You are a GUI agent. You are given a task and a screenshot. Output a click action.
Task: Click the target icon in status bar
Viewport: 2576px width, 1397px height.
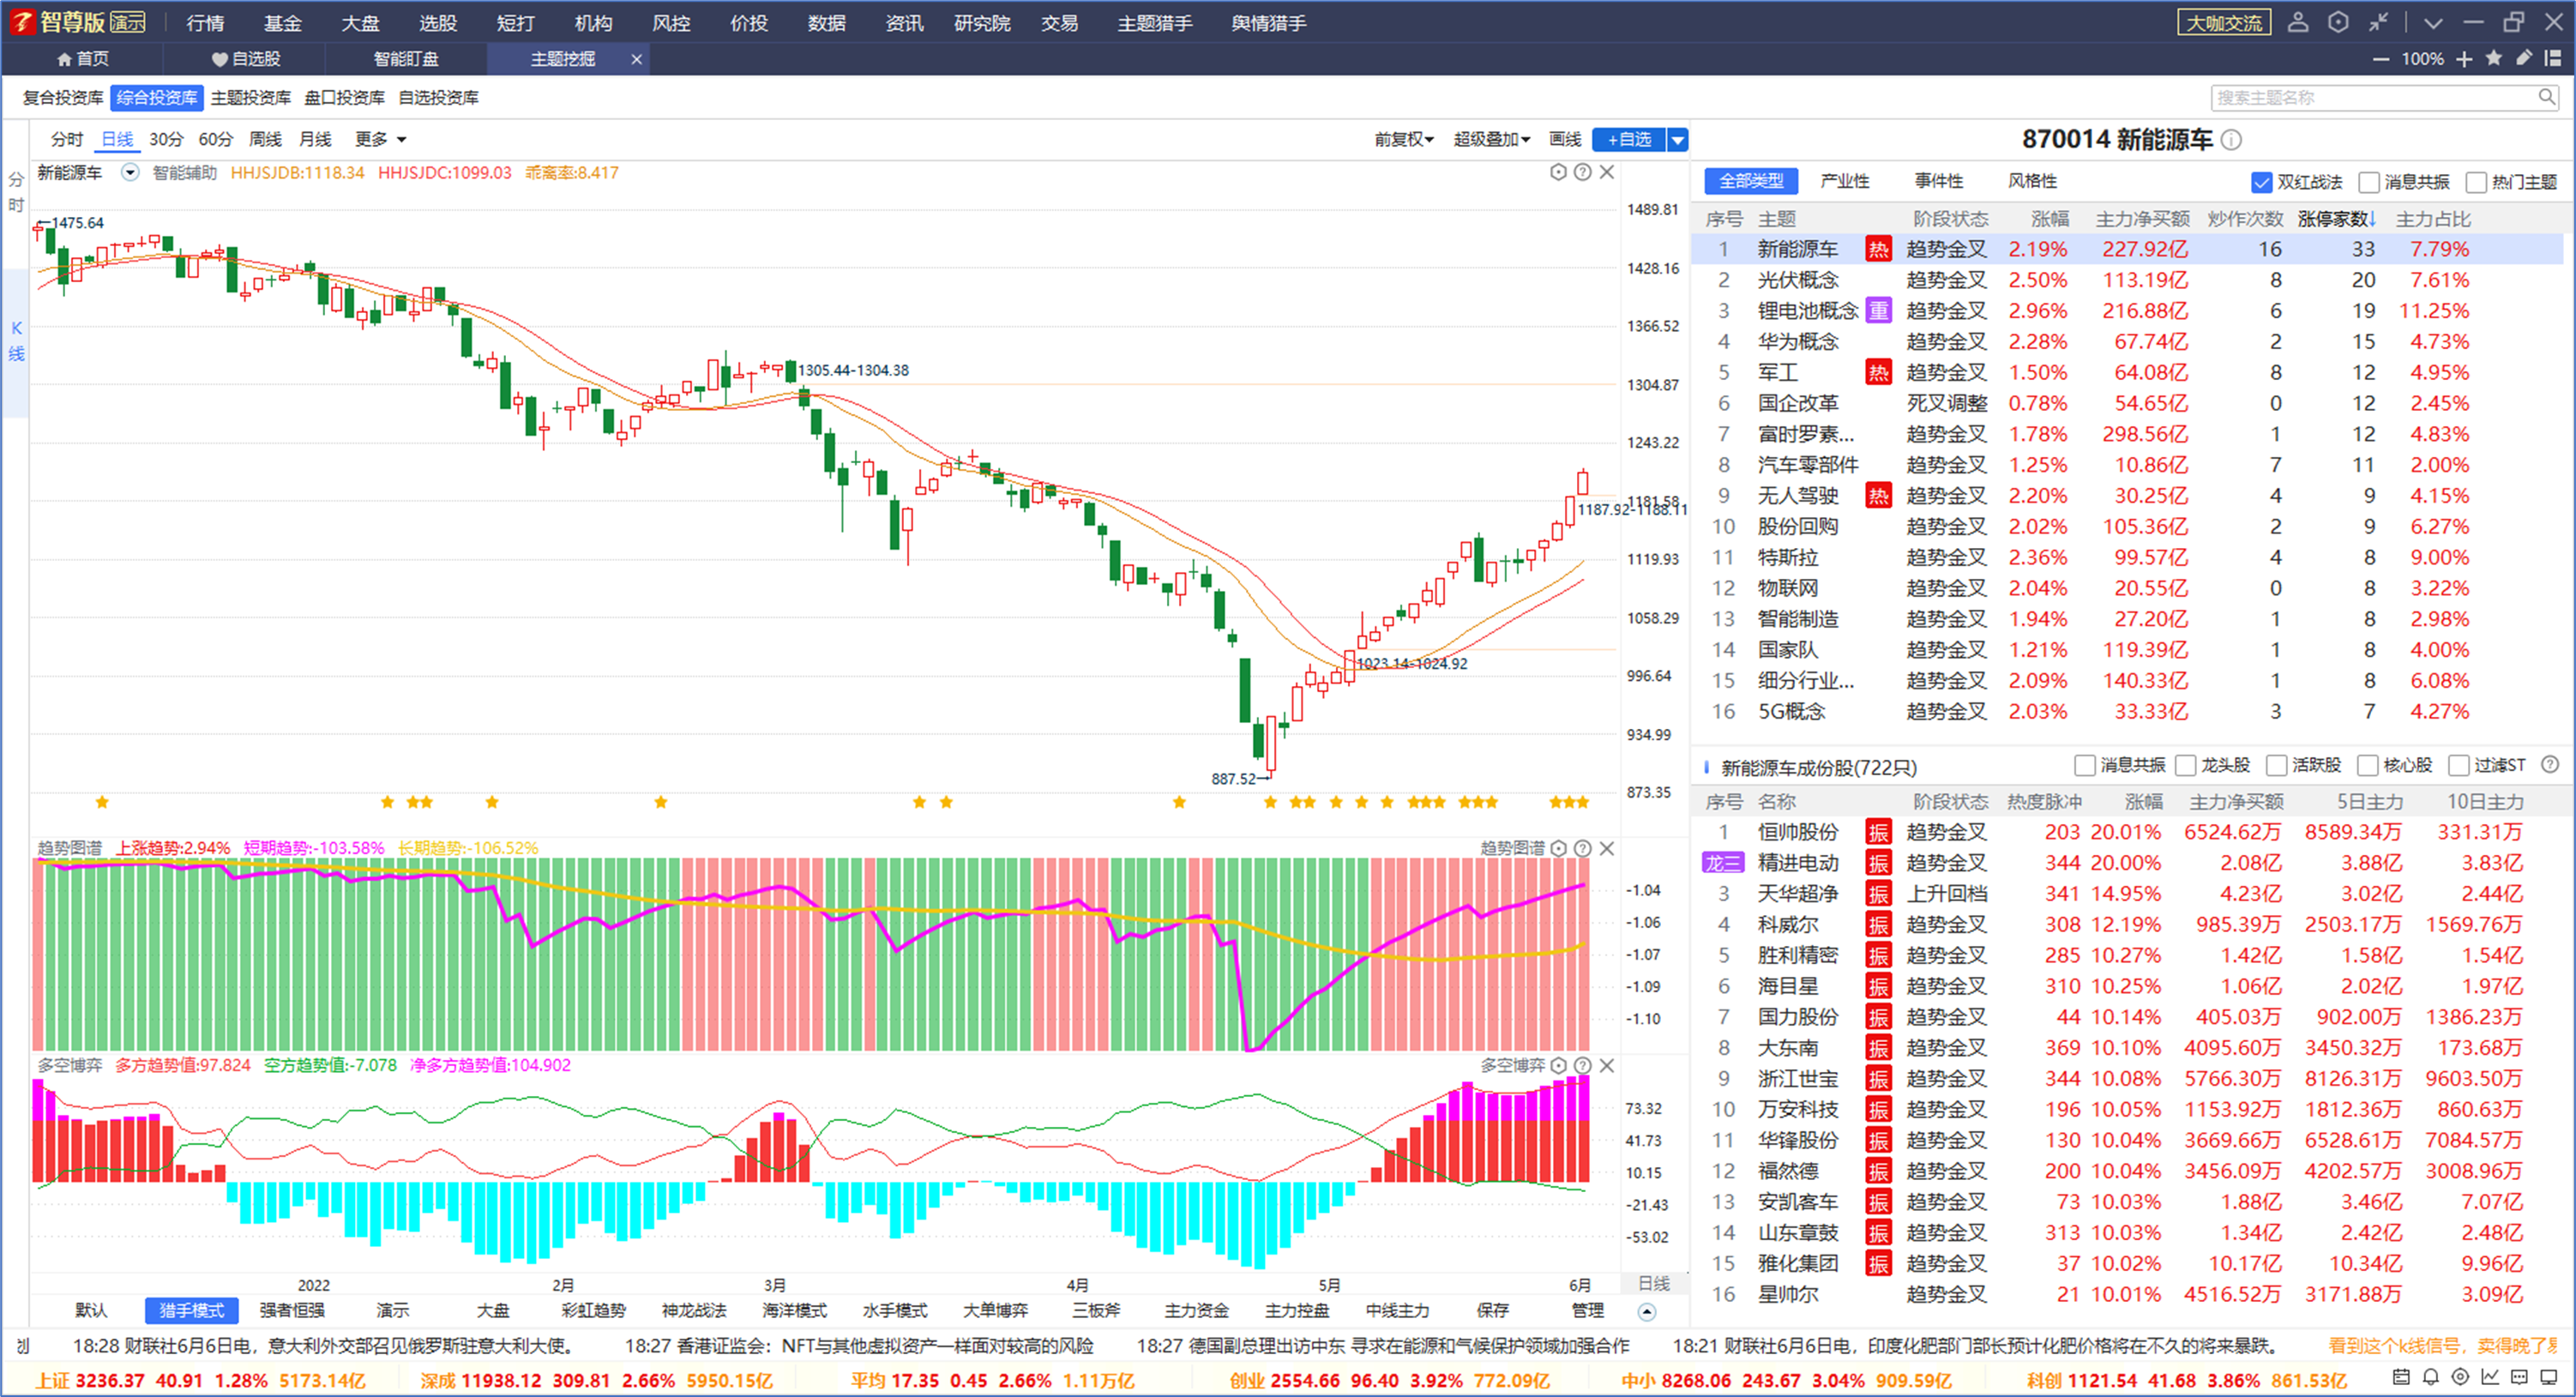(x=2461, y=1377)
